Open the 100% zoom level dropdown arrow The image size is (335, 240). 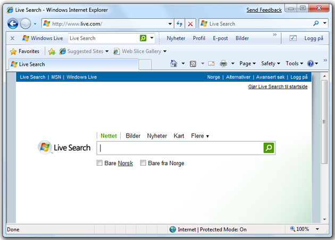pos(317,229)
